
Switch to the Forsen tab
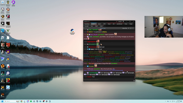pos(101,26)
